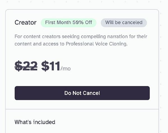Viewport: 168px width, 133px height.
Task: Click the crossed-out $22 original price
Action: click(26, 66)
